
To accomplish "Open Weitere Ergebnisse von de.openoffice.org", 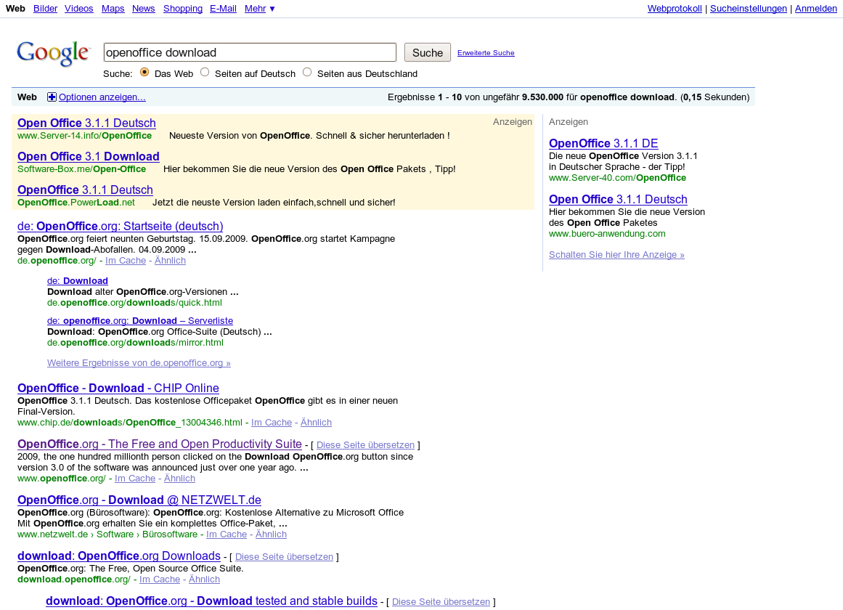I will click(x=139, y=363).
